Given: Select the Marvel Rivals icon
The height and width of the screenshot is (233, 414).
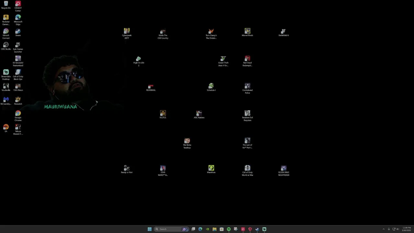Looking at the screenshot, I should coord(247,32).
